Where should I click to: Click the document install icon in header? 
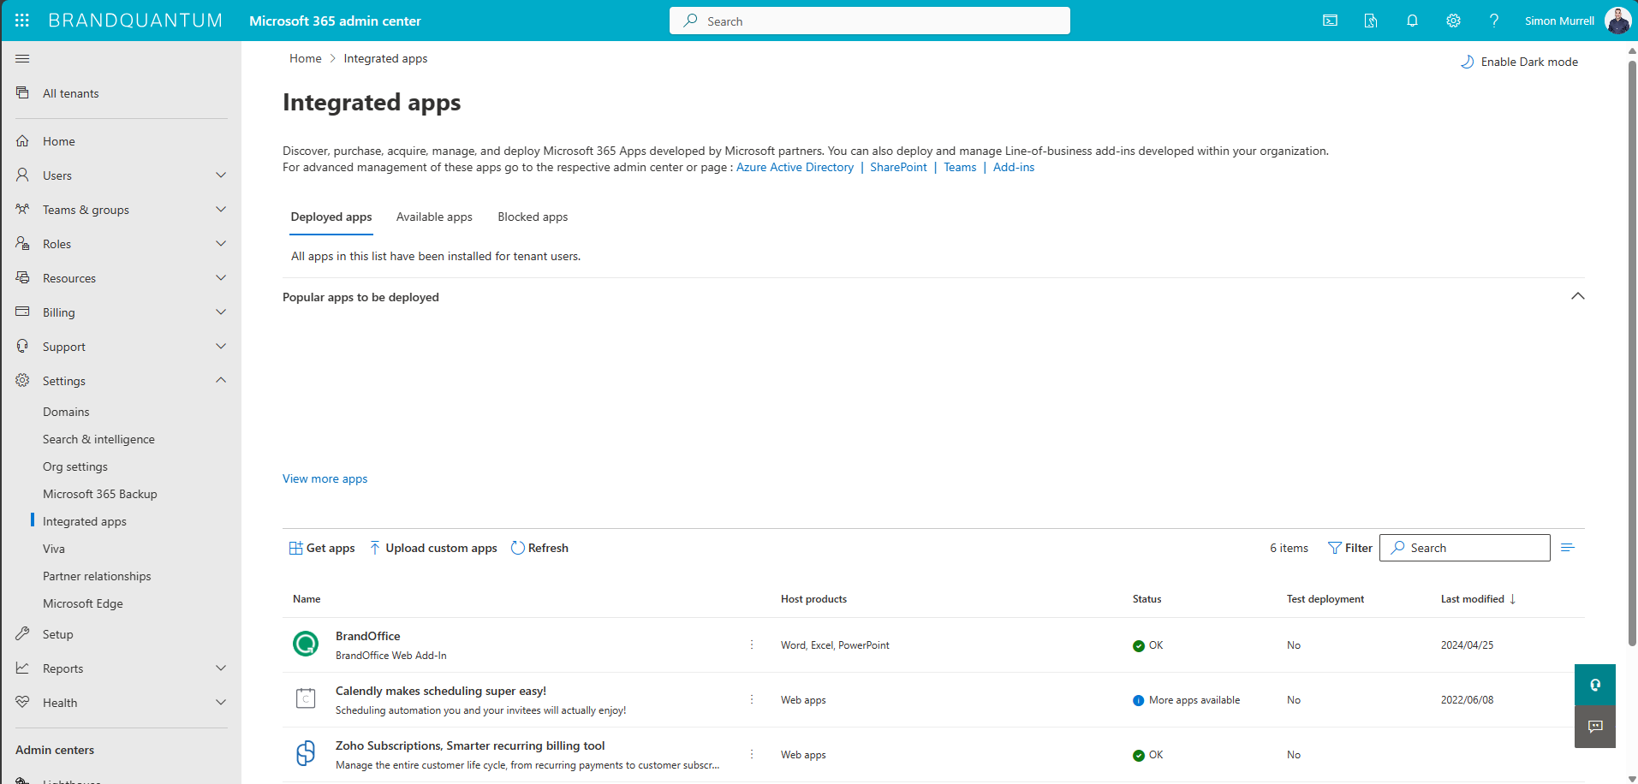[1371, 21]
